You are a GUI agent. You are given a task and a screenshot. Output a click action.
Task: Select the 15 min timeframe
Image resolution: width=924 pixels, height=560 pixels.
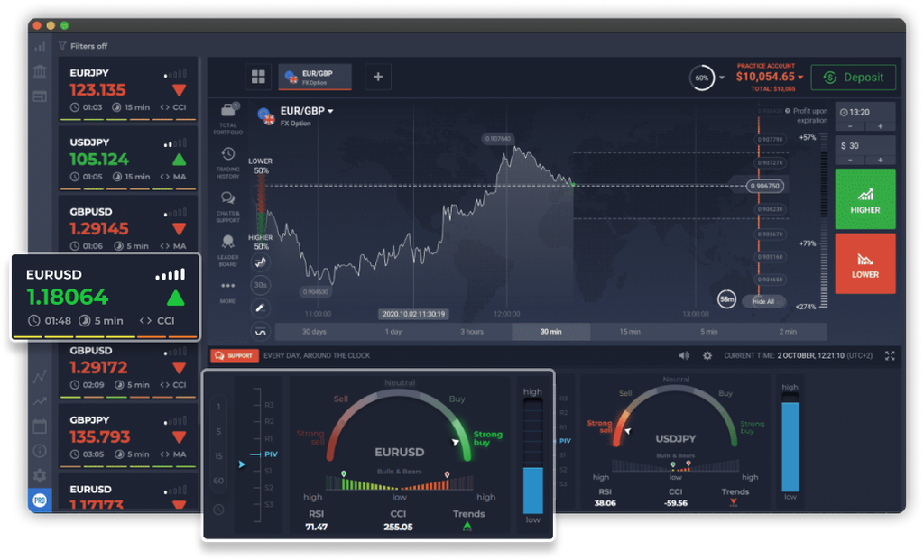point(630,332)
